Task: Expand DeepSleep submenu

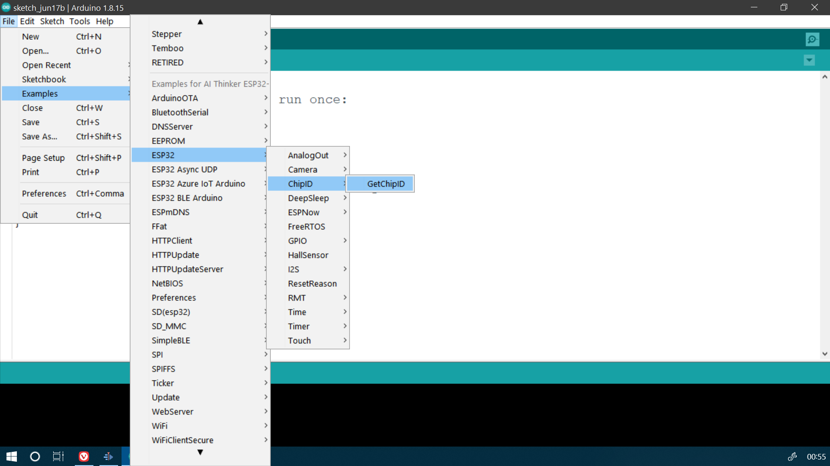Action: tap(308, 198)
